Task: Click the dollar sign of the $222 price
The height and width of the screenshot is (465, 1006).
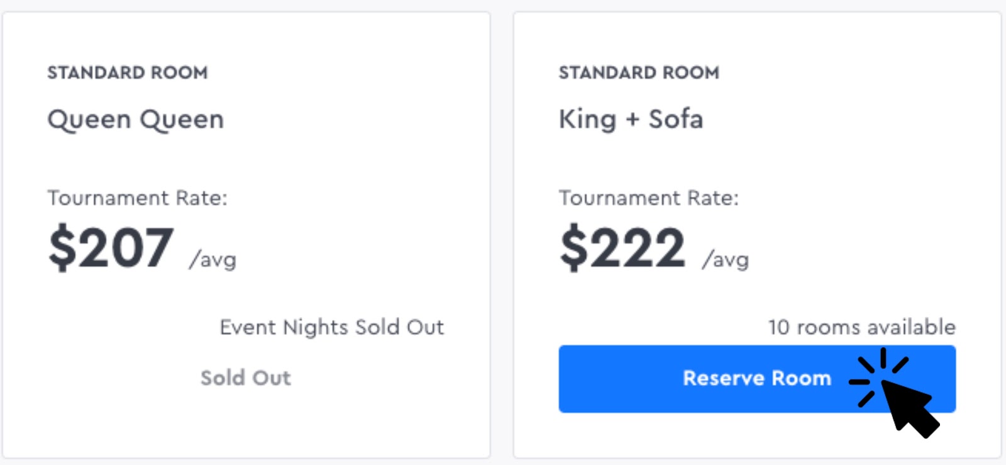Action: (x=574, y=248)
